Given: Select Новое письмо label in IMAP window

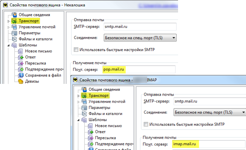Looking at the screenshot, I should [108, 126].
